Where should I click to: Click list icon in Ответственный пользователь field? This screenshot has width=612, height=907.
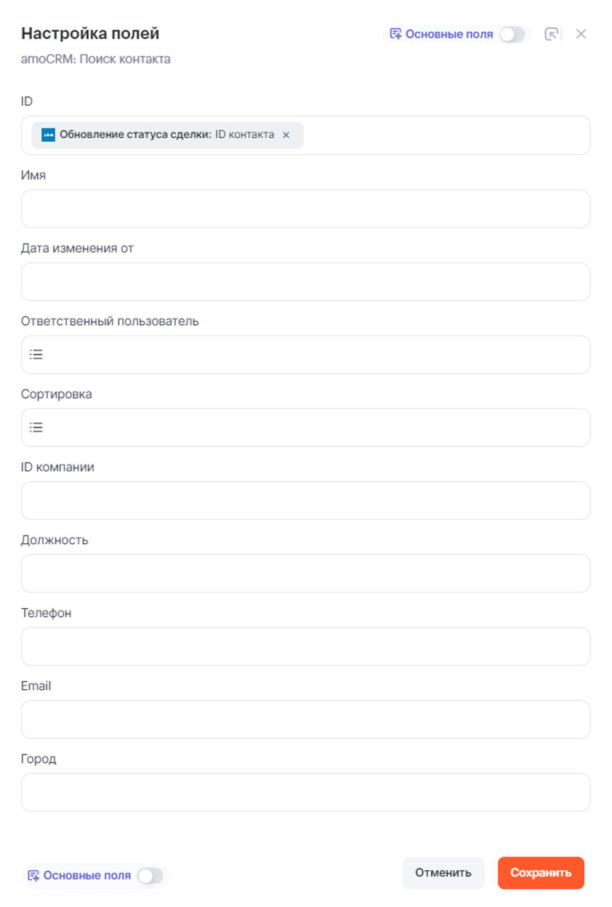coord(36,355)
